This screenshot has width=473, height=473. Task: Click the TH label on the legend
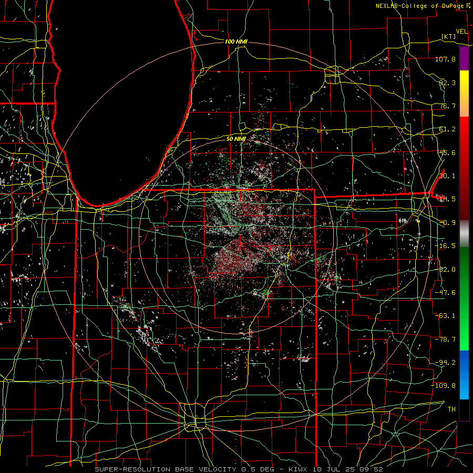click(451, 409)
